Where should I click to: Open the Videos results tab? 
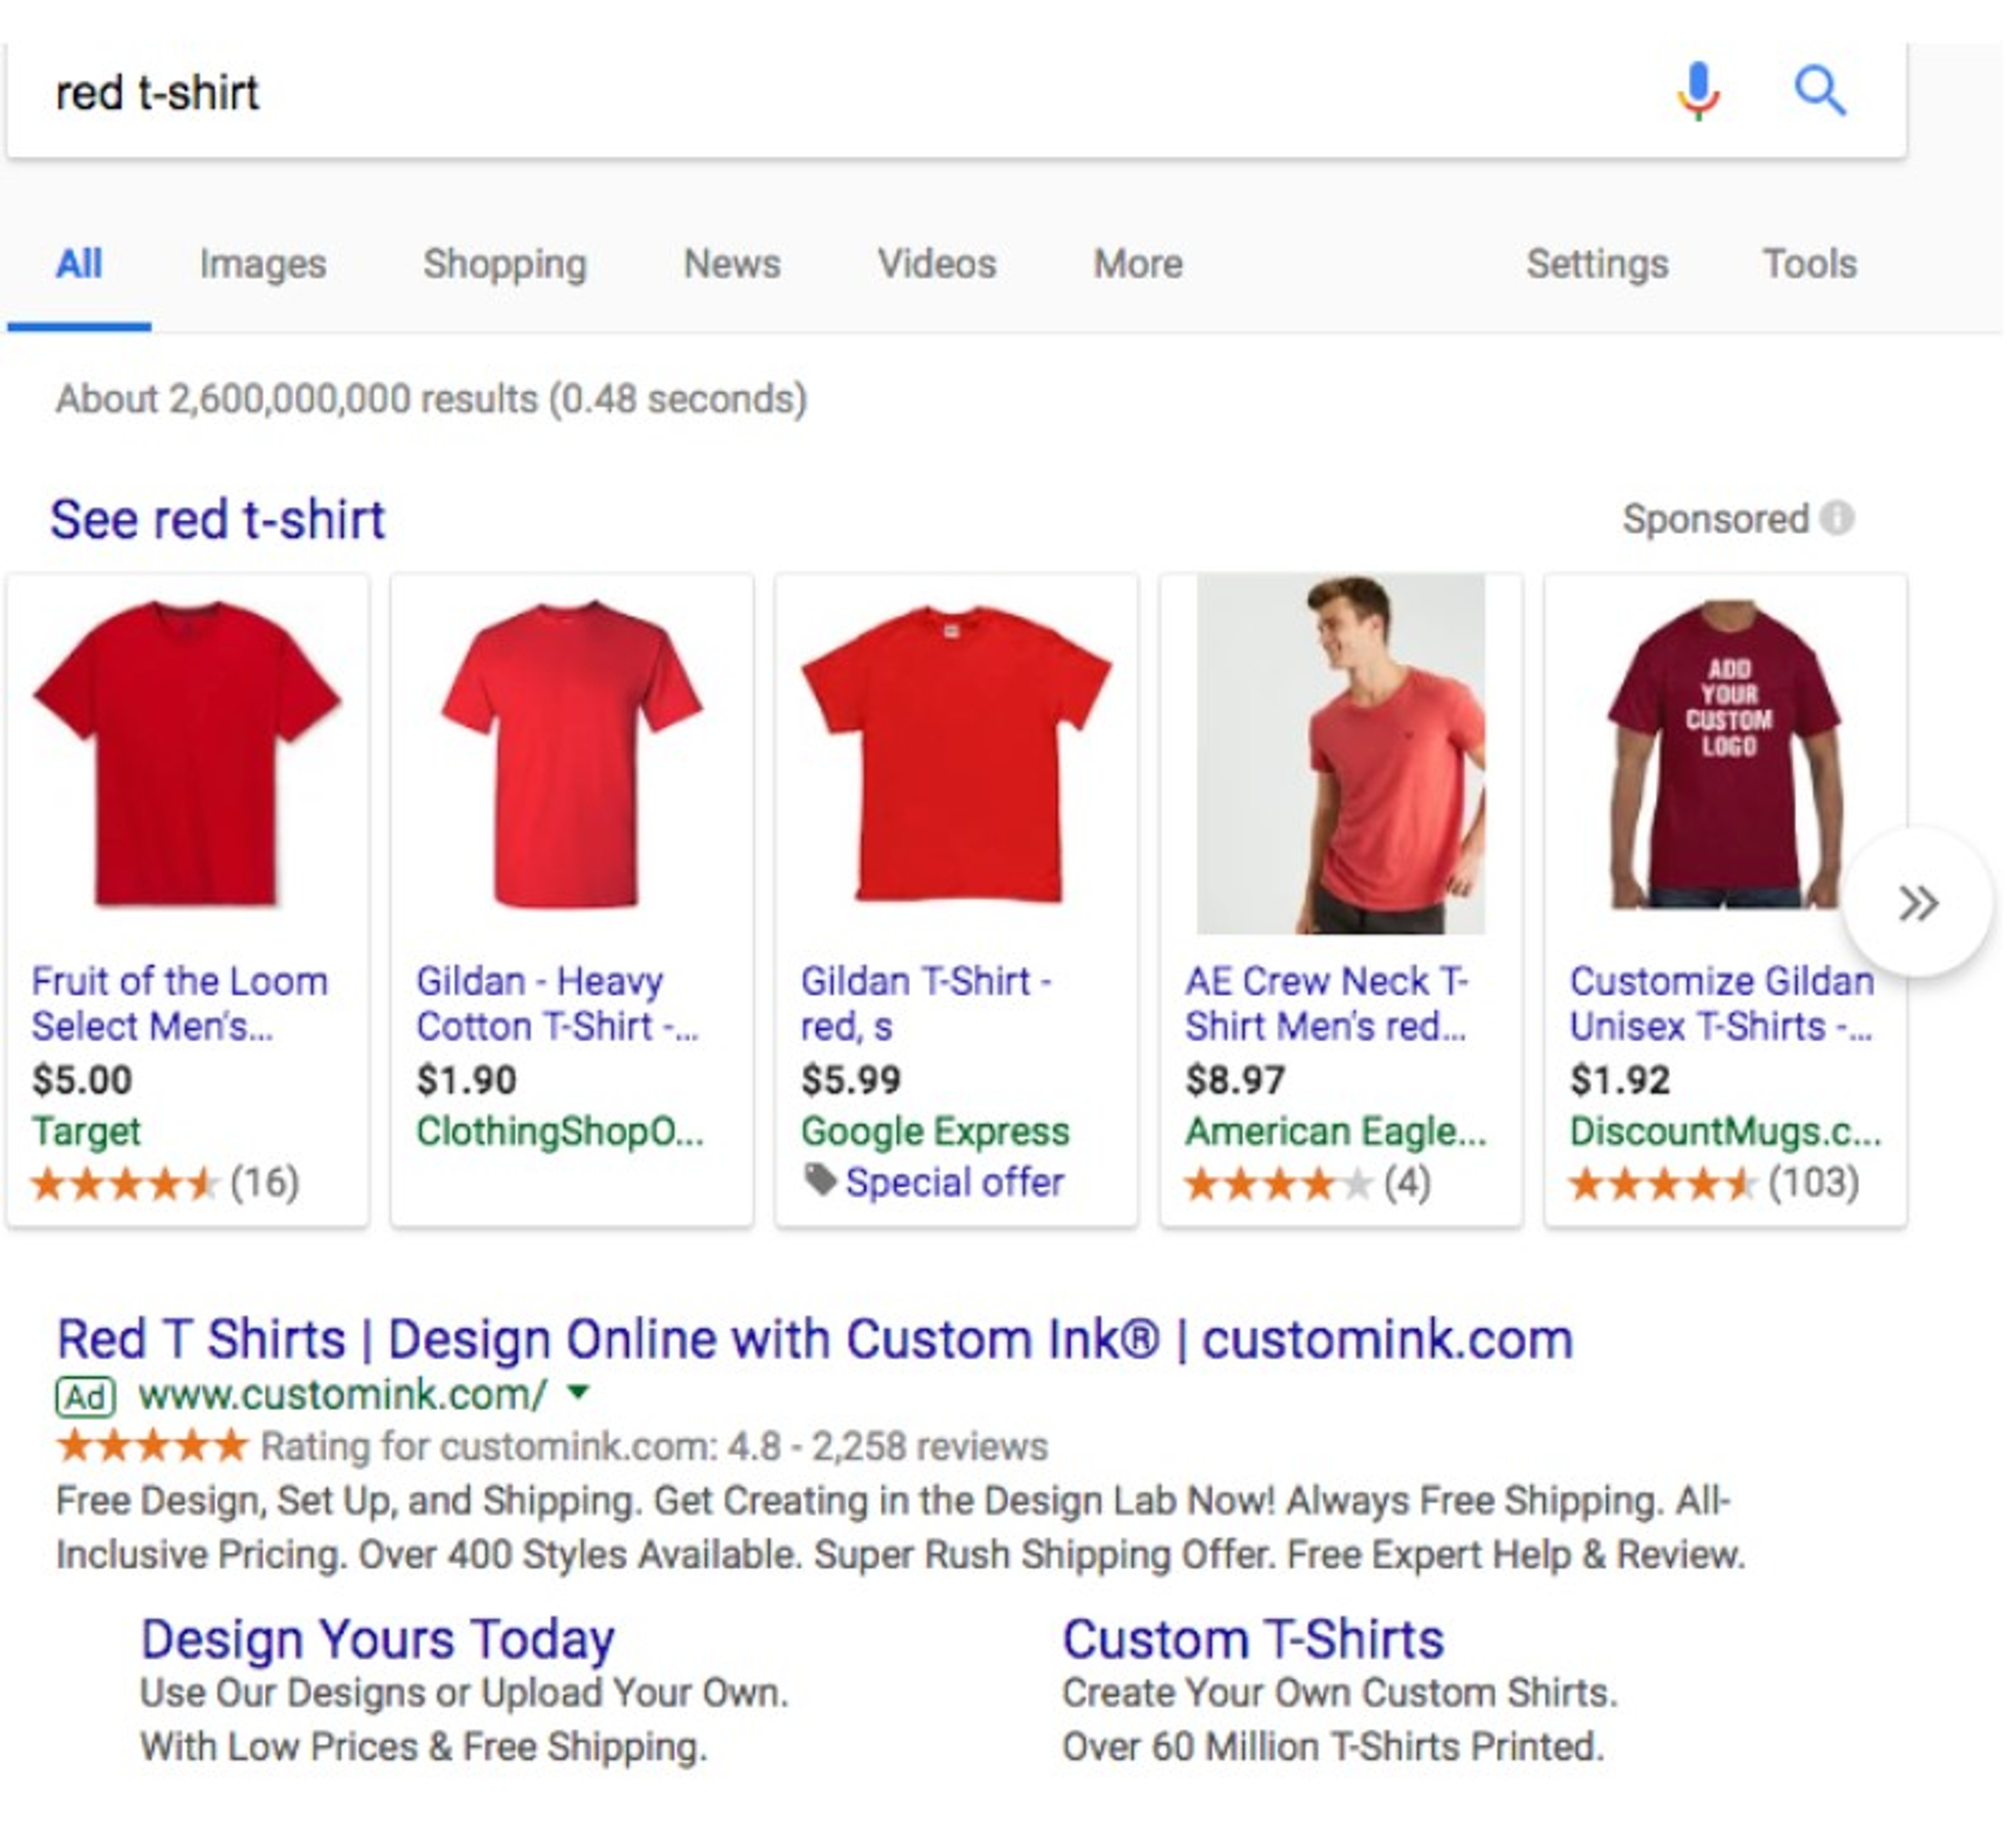pos(936,264)
